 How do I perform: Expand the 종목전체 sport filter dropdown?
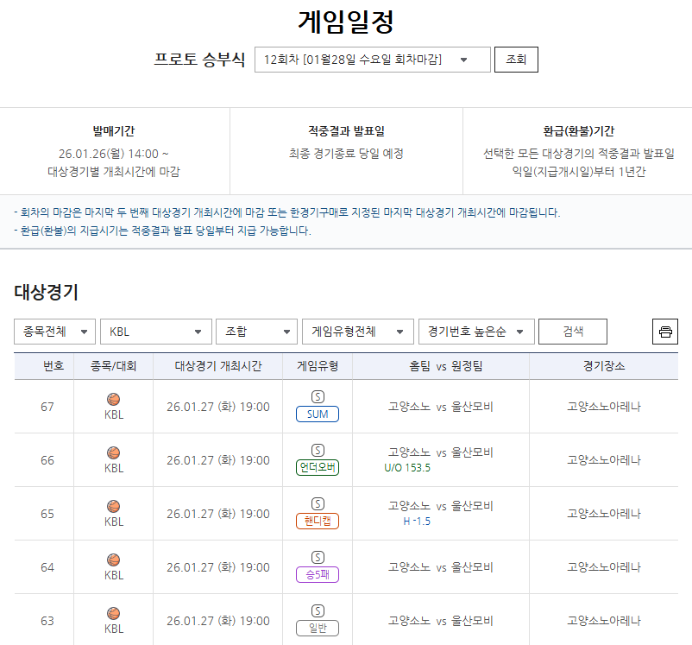coord(54,331)
